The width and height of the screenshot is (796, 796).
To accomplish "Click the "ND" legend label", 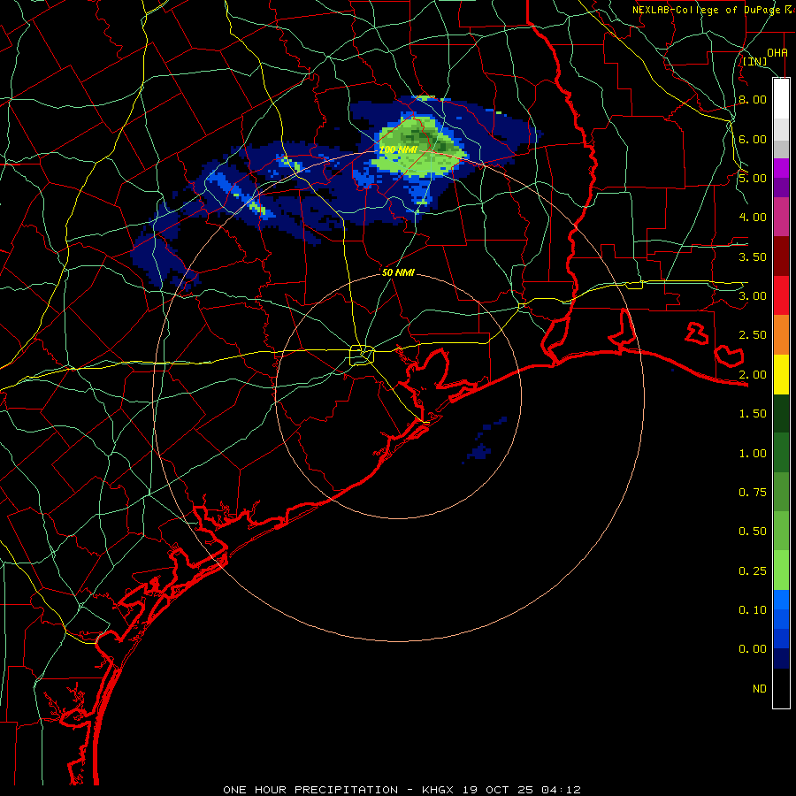I will point(760,689).
